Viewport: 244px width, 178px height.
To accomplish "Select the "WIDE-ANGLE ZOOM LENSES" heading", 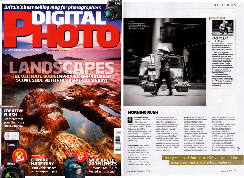I will click(103, 162).
